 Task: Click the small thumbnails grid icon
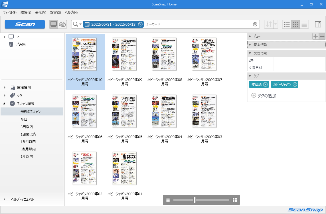pyautogui.click(x=168, y=200)
